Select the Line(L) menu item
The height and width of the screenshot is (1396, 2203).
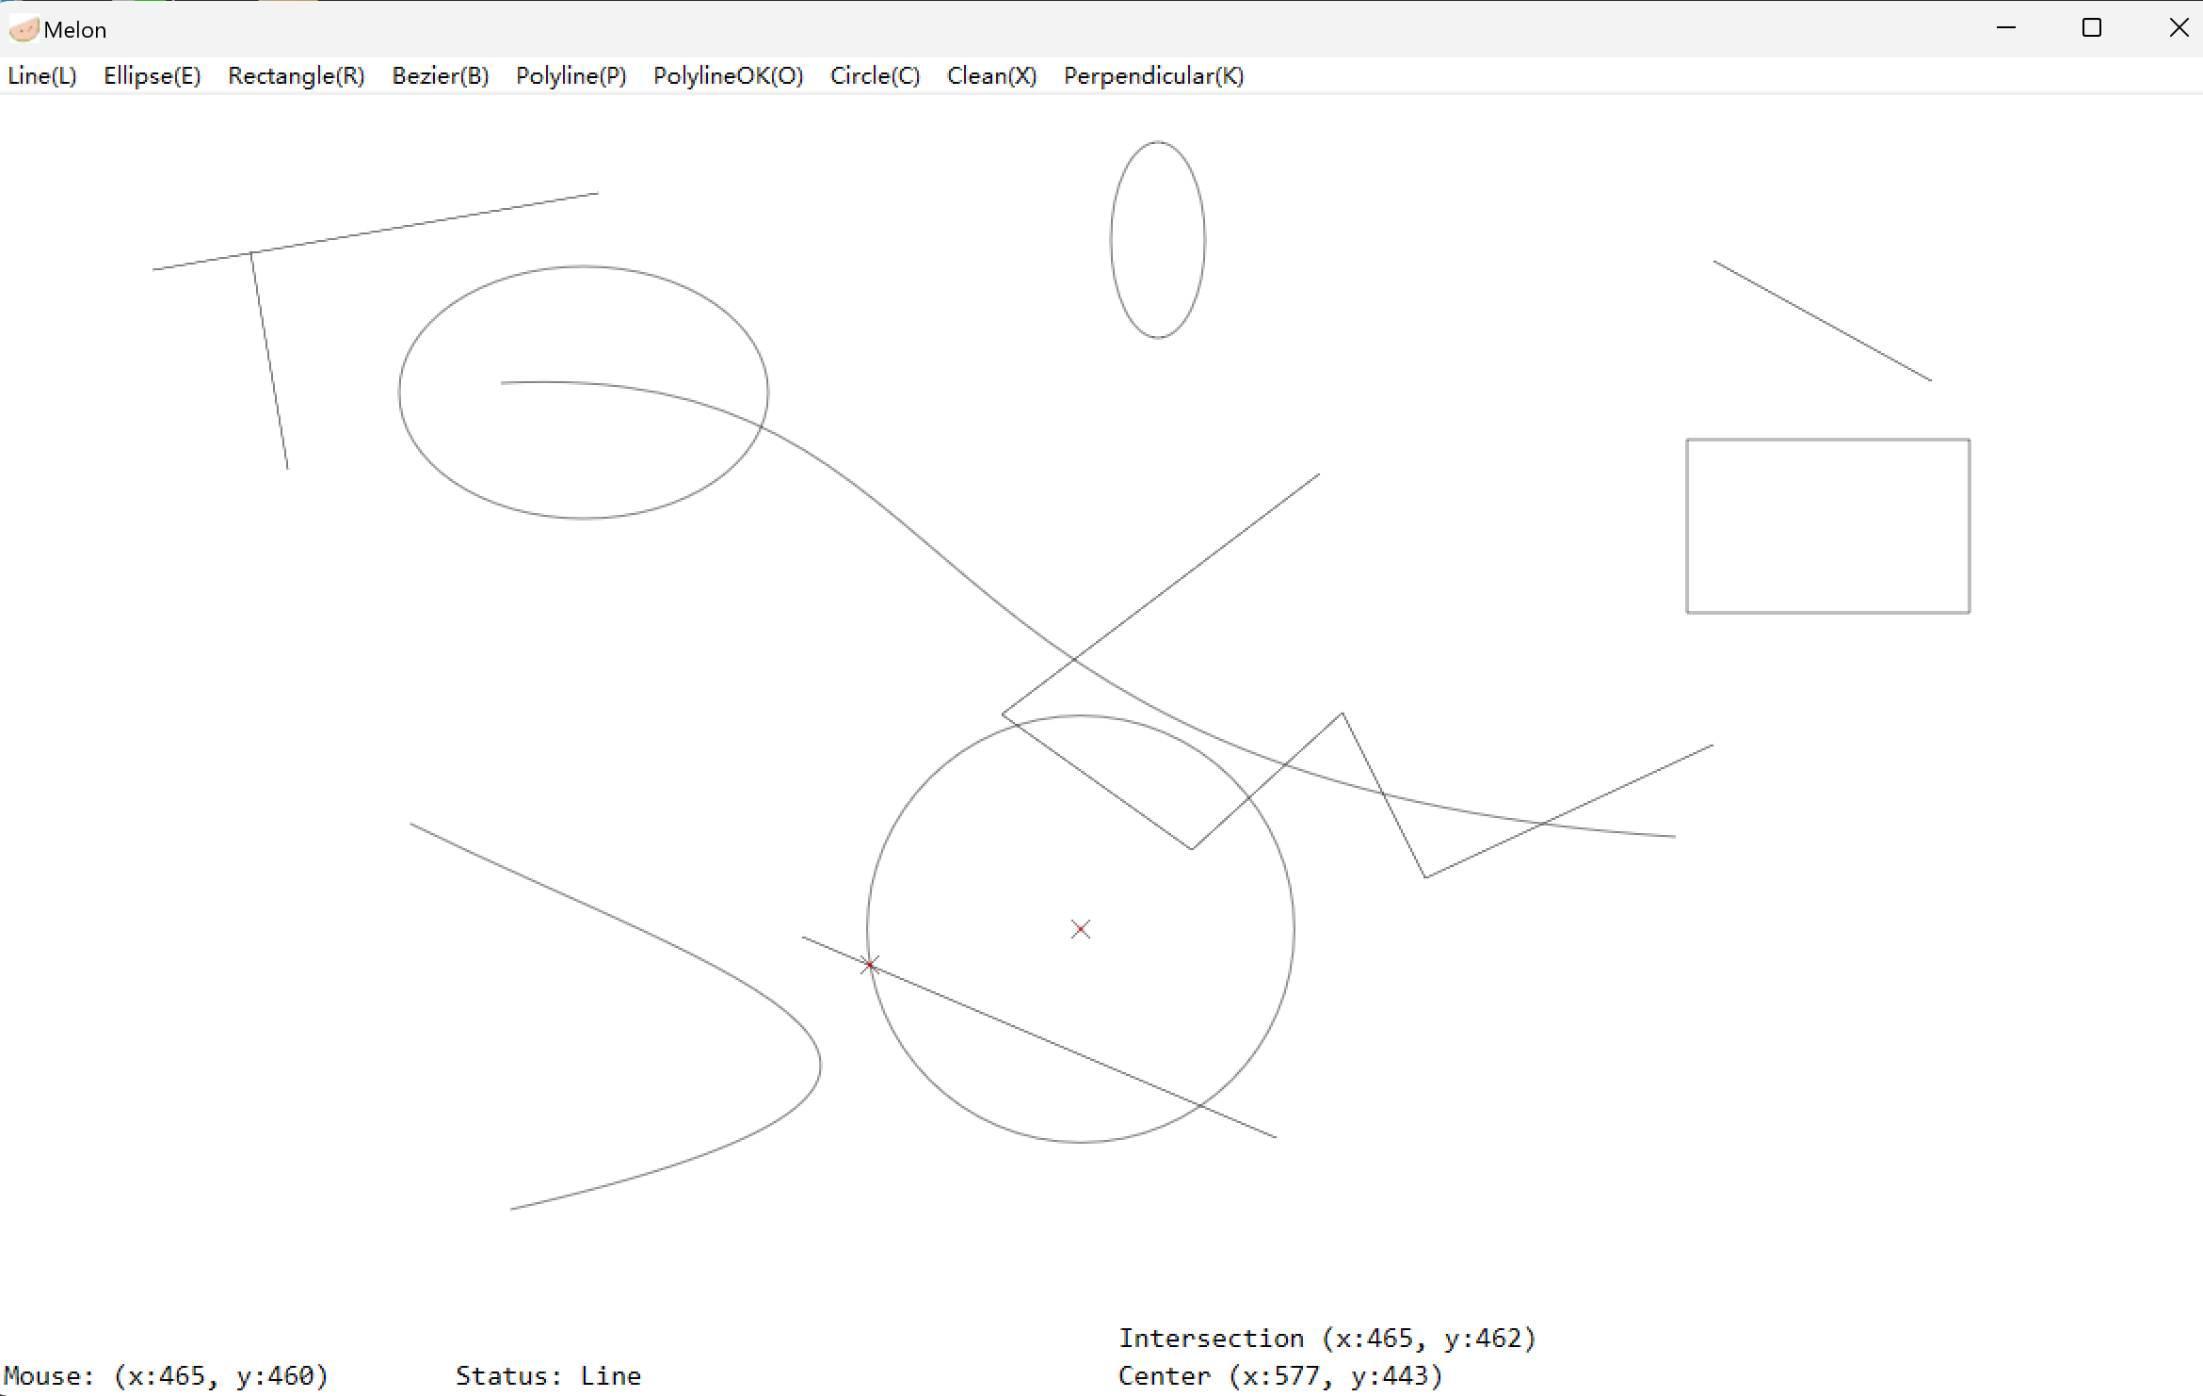42,76
